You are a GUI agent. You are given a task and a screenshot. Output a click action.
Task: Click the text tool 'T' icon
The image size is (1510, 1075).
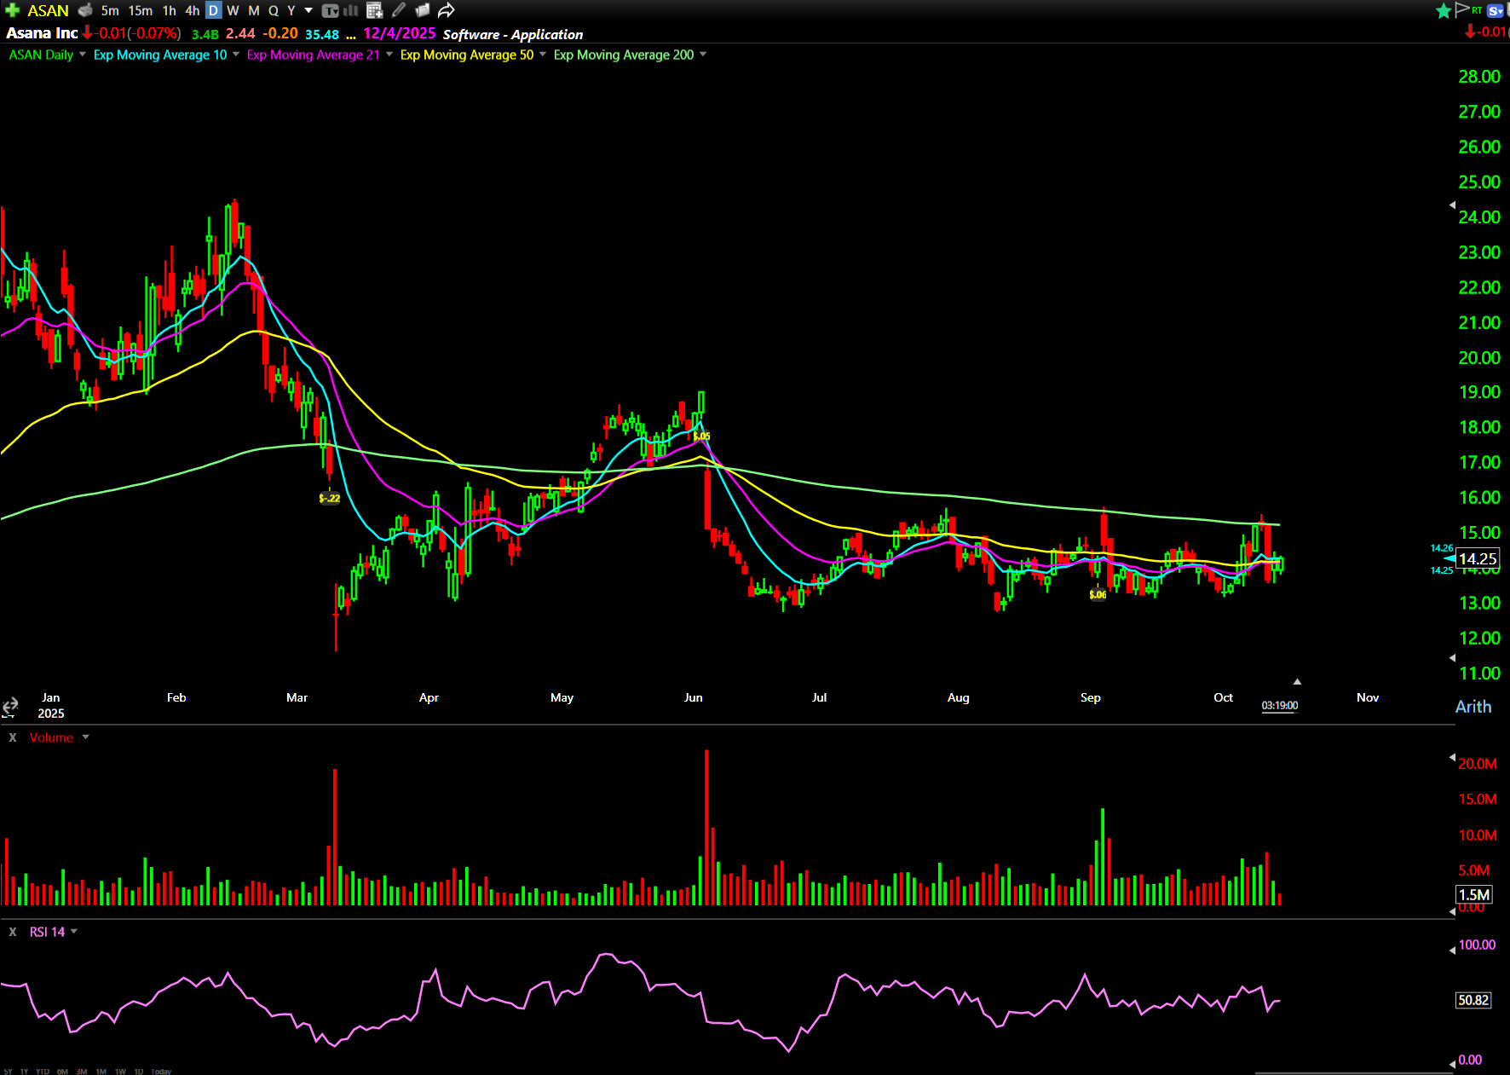[x=330, y=11]
